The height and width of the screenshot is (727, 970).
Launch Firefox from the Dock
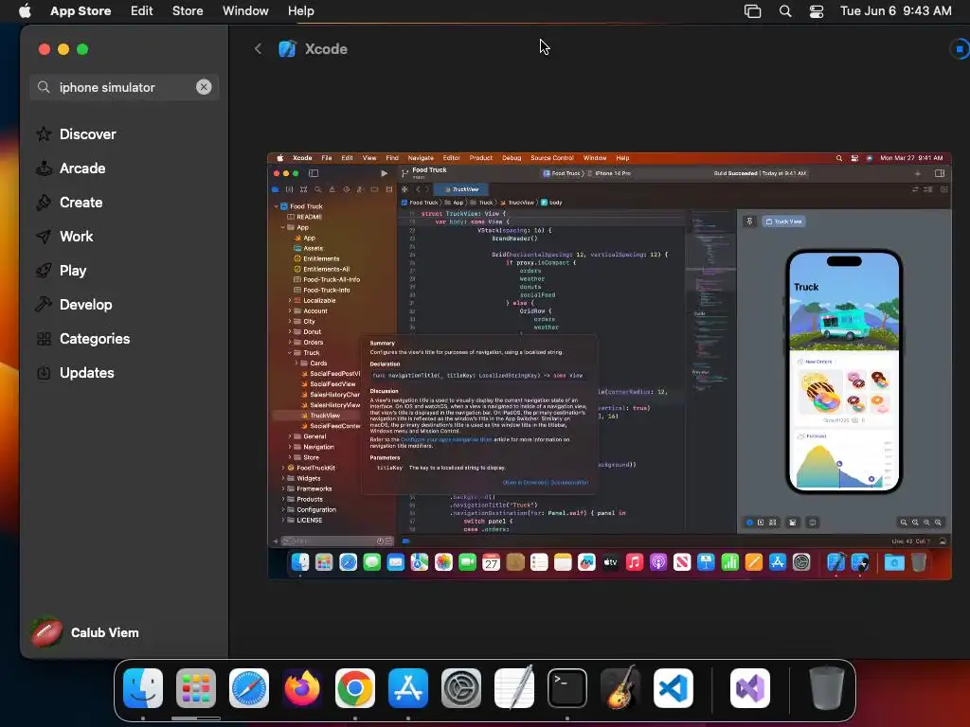coord(302,688)
